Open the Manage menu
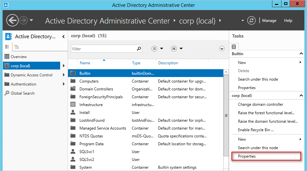This screenshot has width=307, height=171. [x=269, y=21]
